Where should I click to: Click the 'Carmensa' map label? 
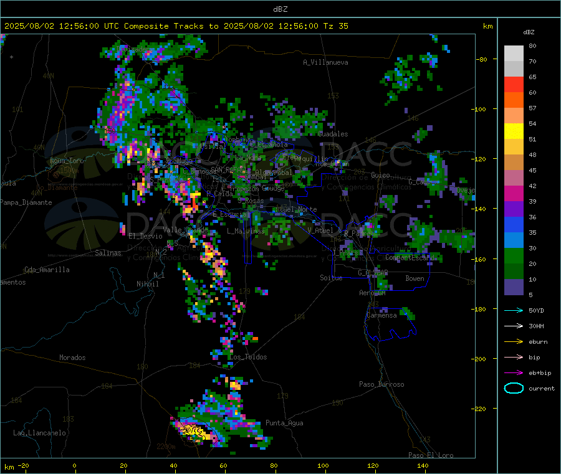click(x=381, y=316)
